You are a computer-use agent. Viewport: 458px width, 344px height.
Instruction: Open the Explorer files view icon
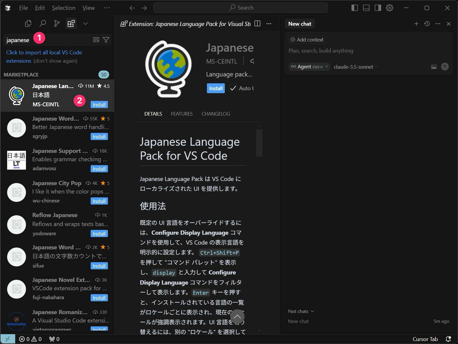click(x=28, y=24)
